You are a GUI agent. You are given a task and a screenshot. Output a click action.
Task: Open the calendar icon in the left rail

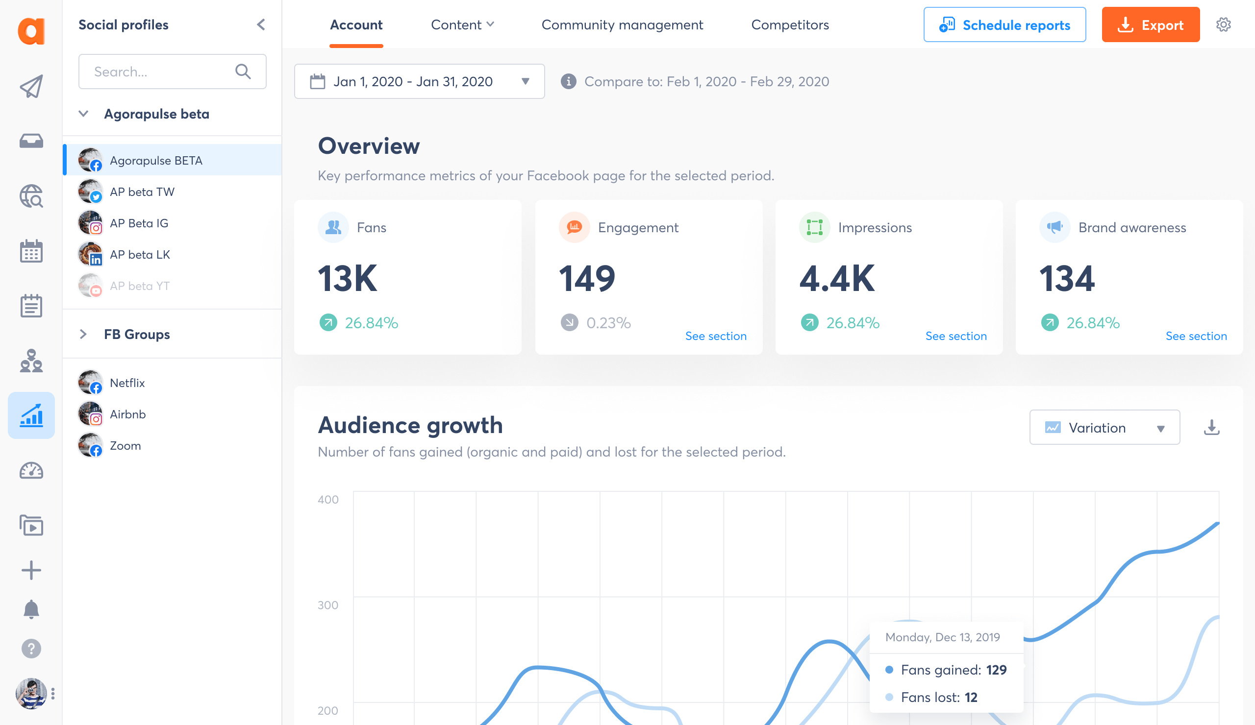tap(31, 252)
